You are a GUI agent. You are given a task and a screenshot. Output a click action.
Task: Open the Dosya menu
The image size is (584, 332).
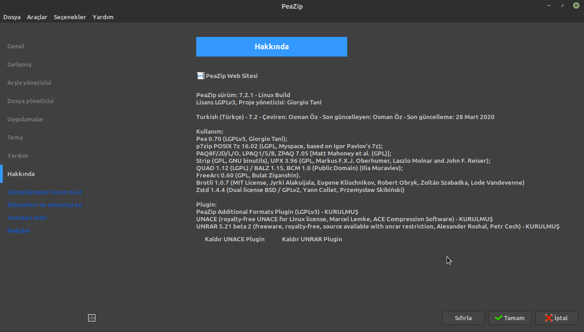click(12, 17)
